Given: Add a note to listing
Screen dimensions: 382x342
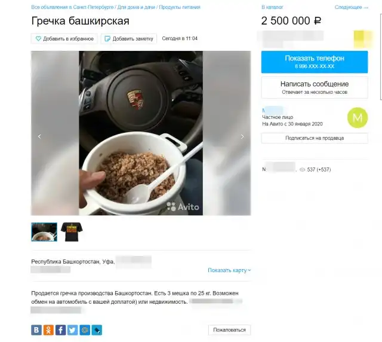Looking at the screenshot, I should point(129,39).
